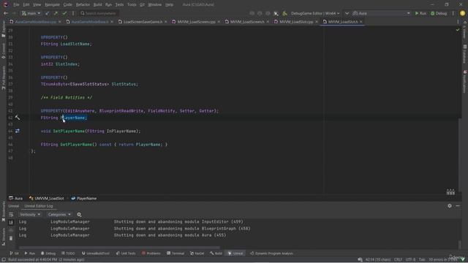Switch to MVVM_LoadScreen.cpp tab
The height and width of the screenshot is (263, 468).
[x=196, y=22]
